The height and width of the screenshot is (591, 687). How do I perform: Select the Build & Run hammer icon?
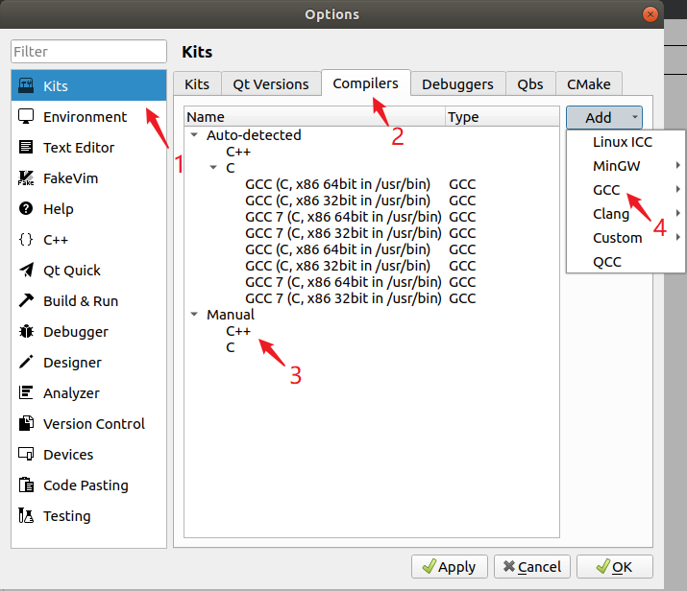click(26, 301)
